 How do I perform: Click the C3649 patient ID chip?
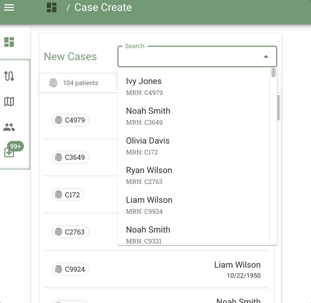pos(70,157)
